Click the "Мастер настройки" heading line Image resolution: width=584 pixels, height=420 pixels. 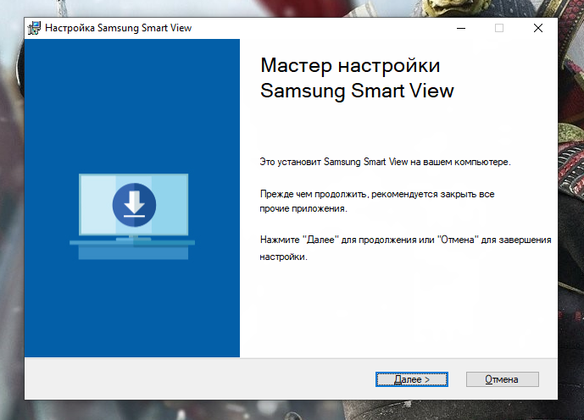(350, 66)
